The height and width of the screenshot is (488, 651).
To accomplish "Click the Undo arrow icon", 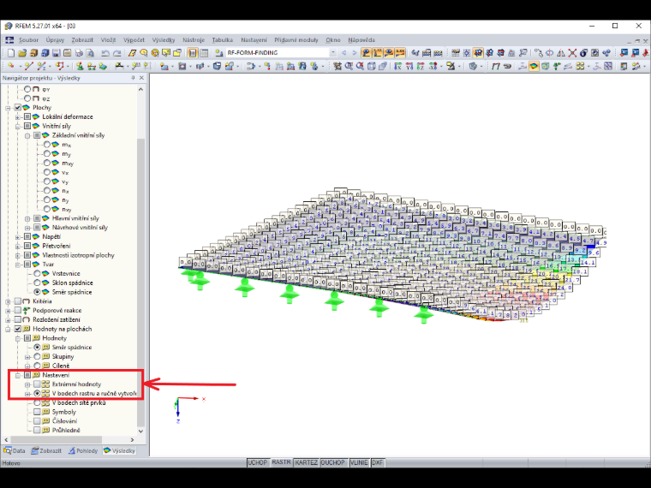I will [105, 53].
